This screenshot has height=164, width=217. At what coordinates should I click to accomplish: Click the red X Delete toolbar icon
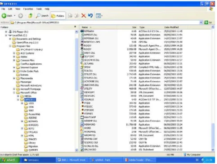click(84, 16)
